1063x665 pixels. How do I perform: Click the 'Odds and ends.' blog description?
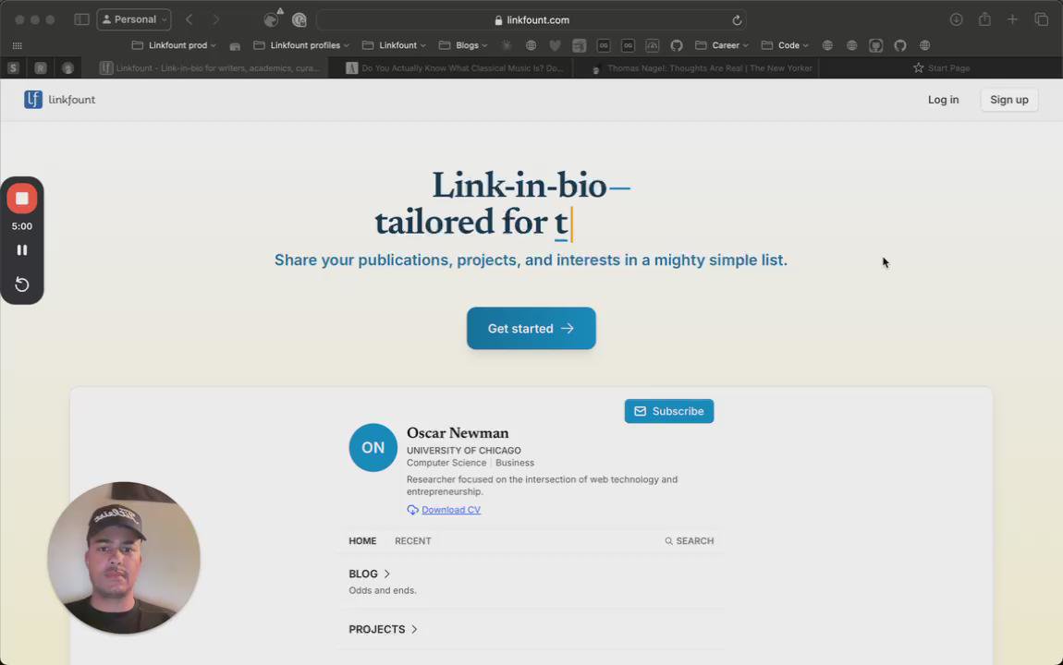point(383,590)
